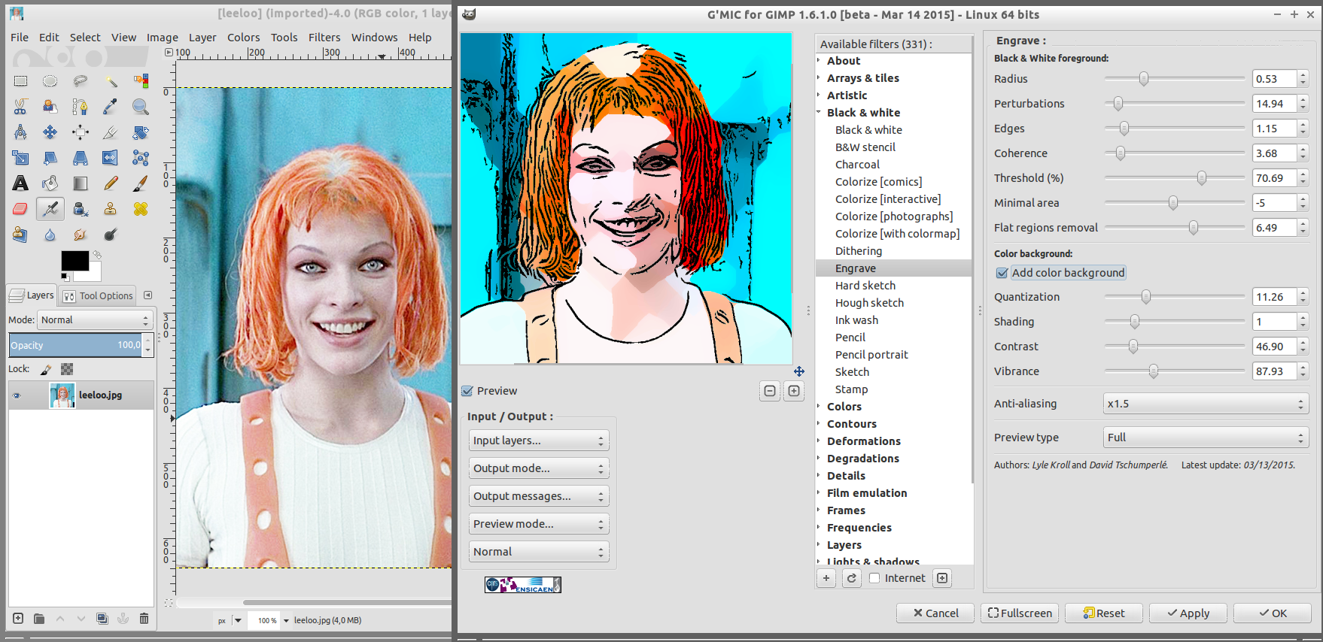Select the Pencil portrait filter
Viewport: 1323px width, 642px height.
[x=871, y=355]
